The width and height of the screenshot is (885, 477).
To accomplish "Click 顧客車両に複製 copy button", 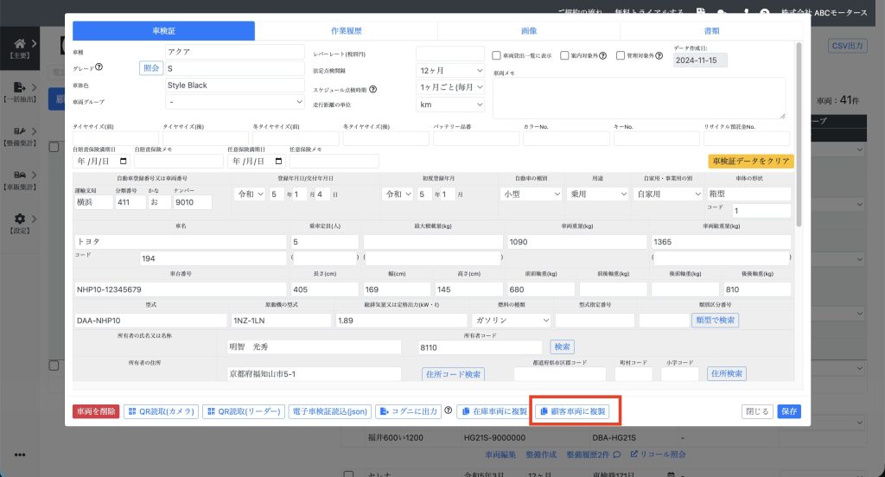I will point(576,411).
